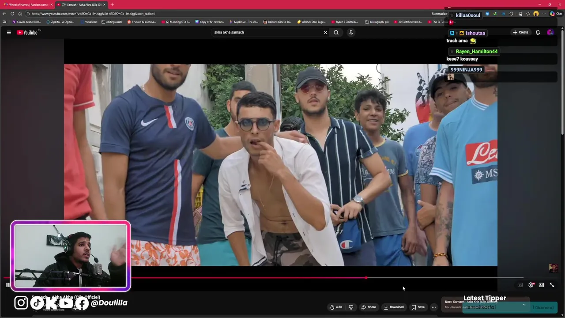This screenshot has height=318, width=565.
Task: Open a new browser tab
Action: 112,4
